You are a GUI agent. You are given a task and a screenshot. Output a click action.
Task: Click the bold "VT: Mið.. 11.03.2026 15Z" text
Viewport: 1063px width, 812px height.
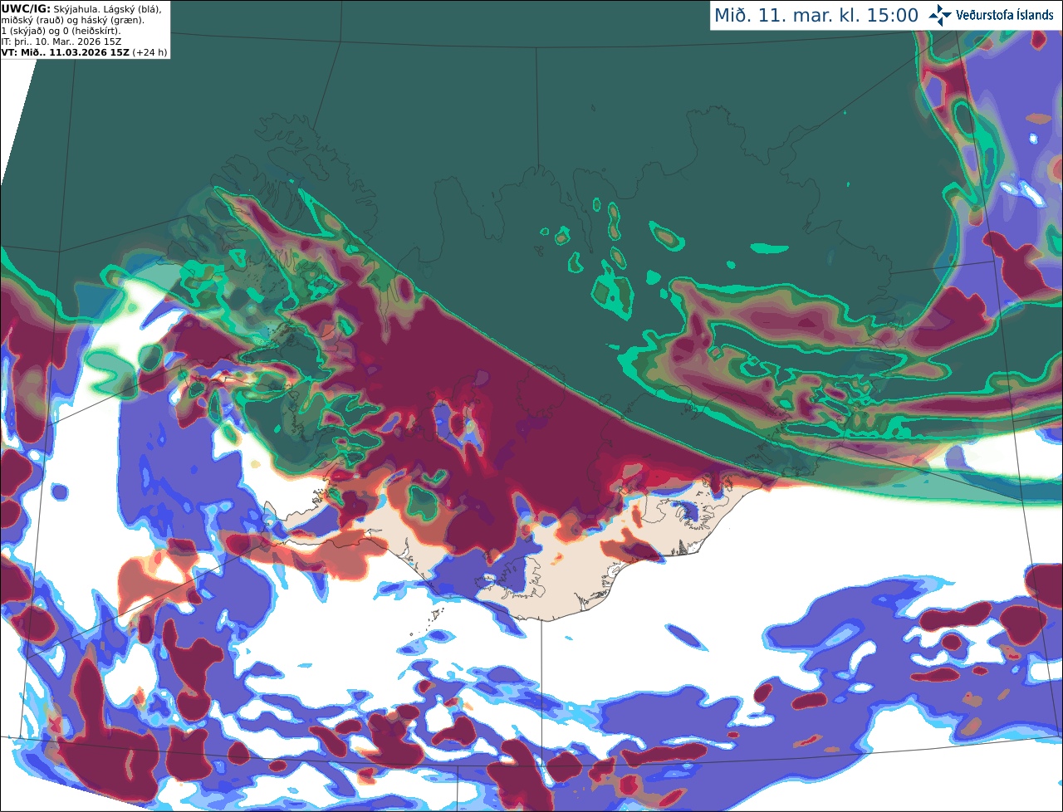(66, 51)
